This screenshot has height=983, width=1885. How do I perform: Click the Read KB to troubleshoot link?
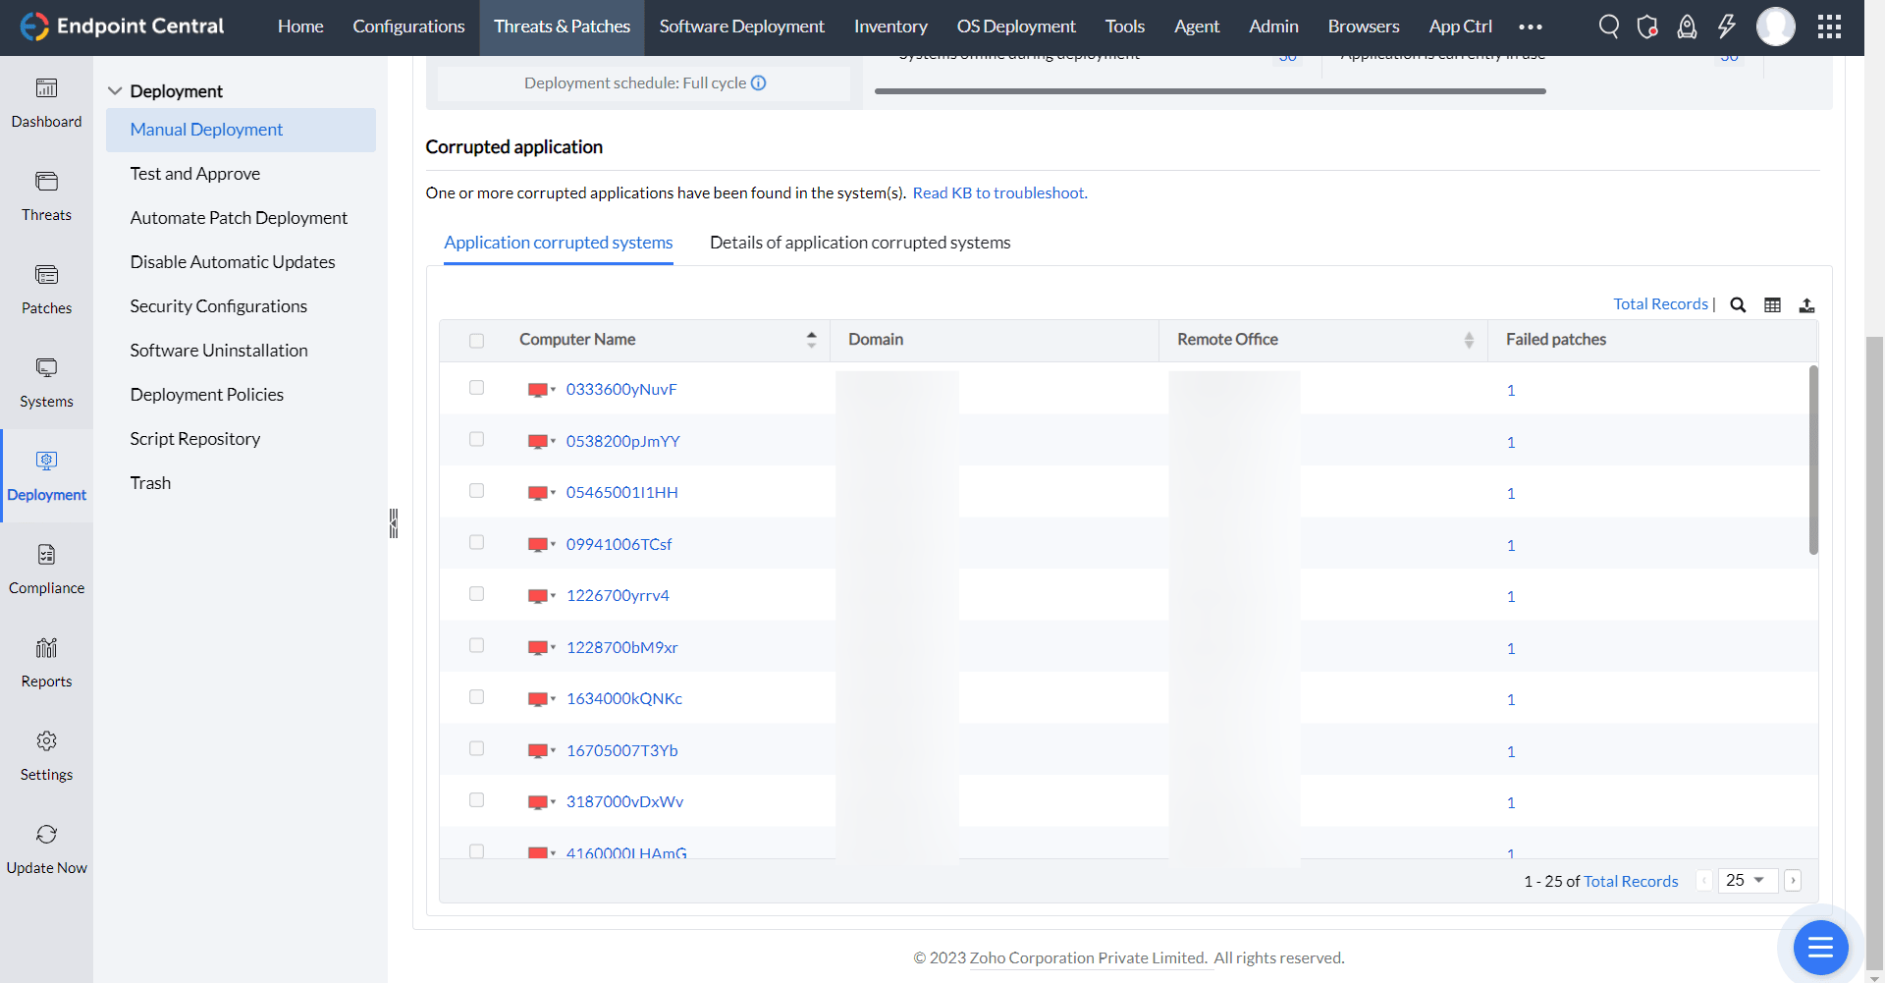point(999,192)
